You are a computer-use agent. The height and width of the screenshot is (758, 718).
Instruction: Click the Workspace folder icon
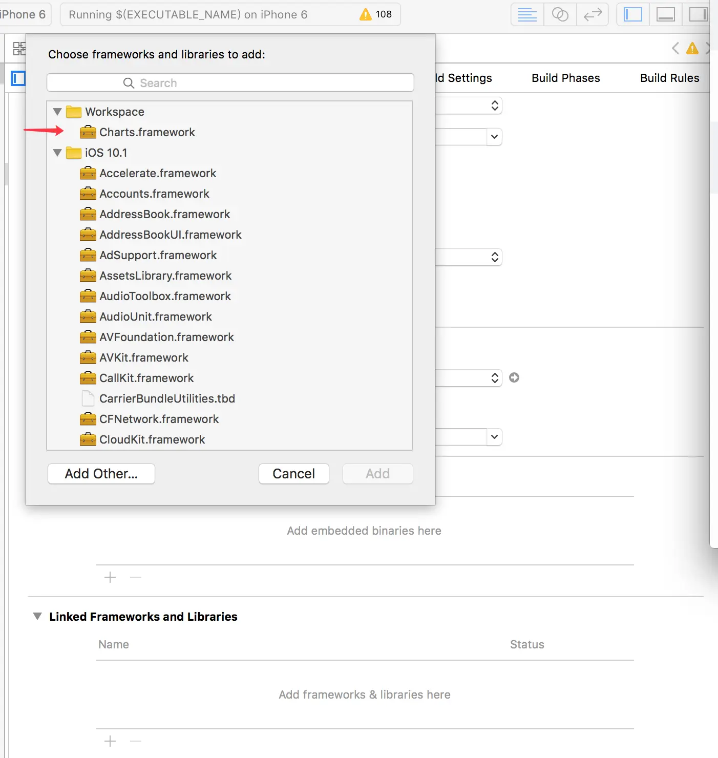(x=74, y=112)
